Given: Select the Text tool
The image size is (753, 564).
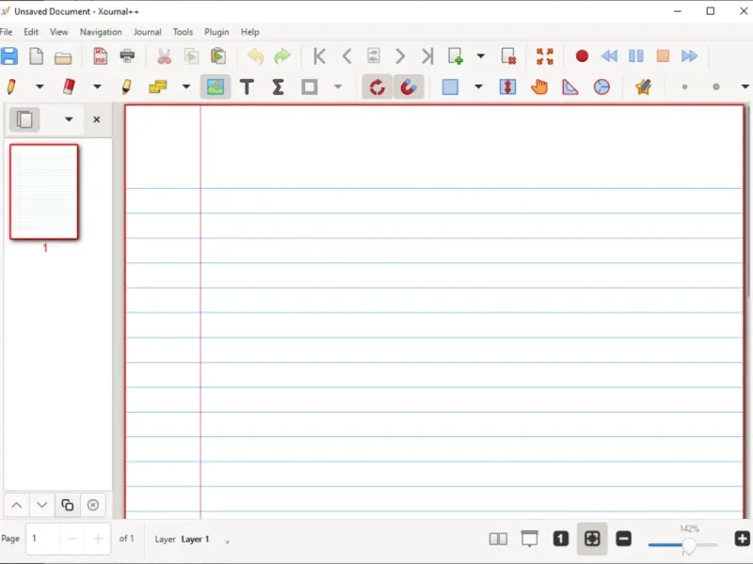Looking at the screenshot, I should [247, 86].
